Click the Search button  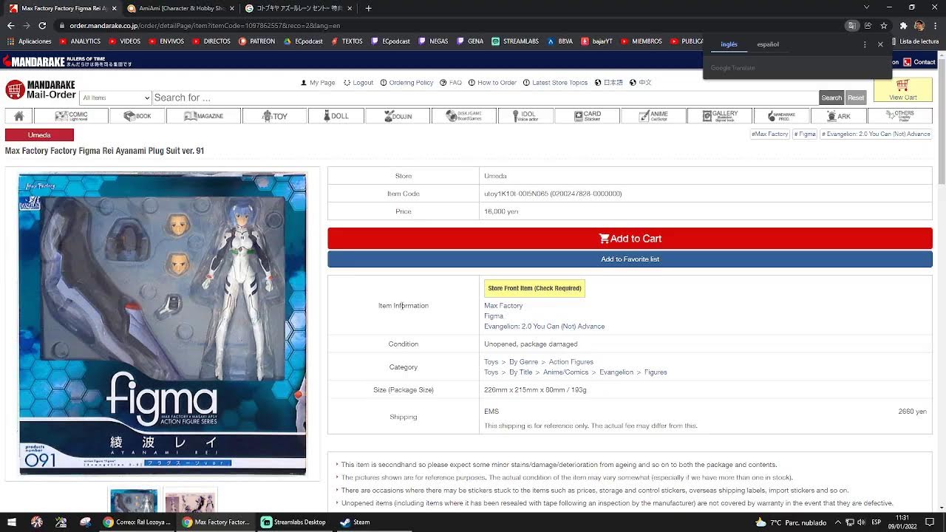[831, 98]
